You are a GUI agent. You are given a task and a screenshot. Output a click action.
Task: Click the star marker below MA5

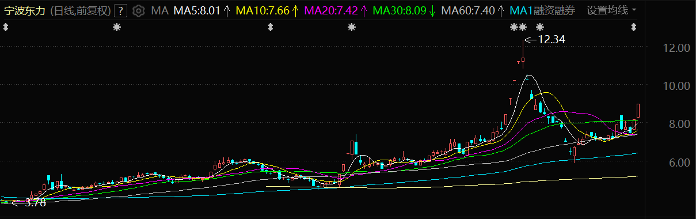[x=117, y=27]
